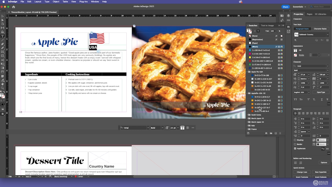Click new color group folder icon
The image size is (332, 187).
coord(271,133)
